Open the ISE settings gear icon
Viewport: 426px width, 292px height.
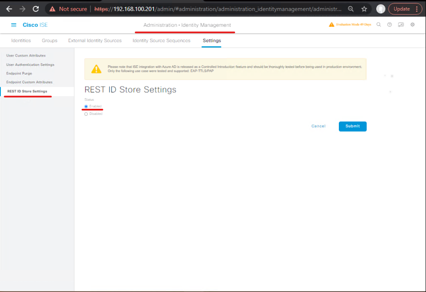coord(412,25)
